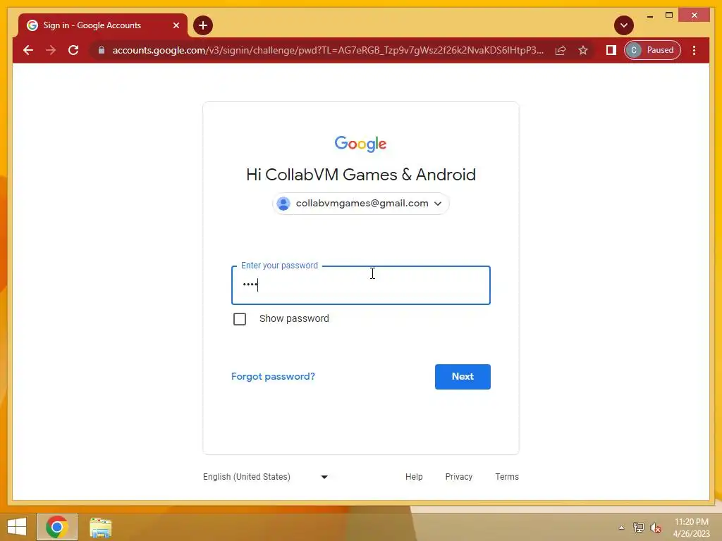Select the Sign in - Google Accounts tab

102,25
